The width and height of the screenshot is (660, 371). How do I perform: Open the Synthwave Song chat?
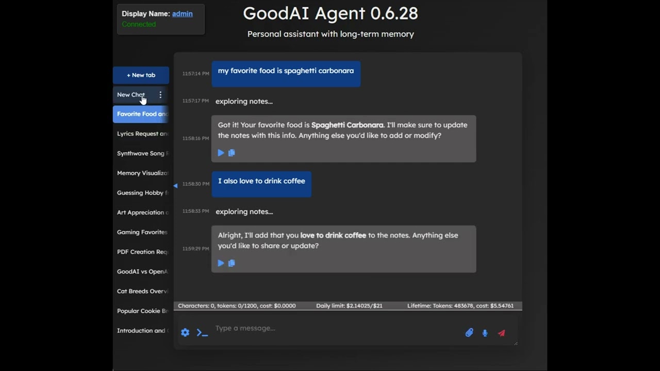pyautogui.click(x=141, y=154)
